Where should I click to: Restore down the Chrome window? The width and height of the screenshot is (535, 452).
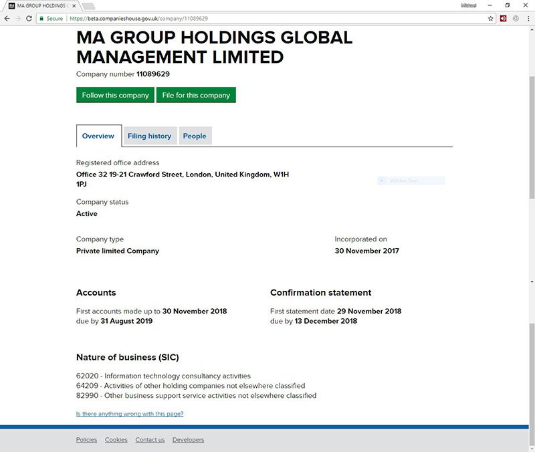508,5
